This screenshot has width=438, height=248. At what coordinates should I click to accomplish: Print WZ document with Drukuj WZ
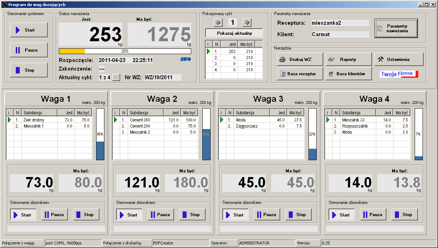click(300, 59)
